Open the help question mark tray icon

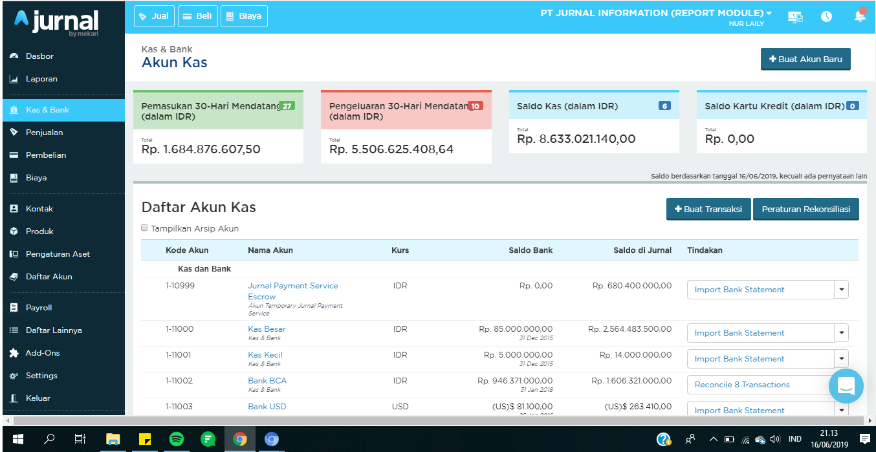(663, 439)
